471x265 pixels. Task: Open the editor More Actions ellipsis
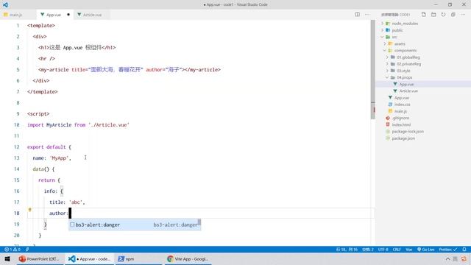coord(367,15)
